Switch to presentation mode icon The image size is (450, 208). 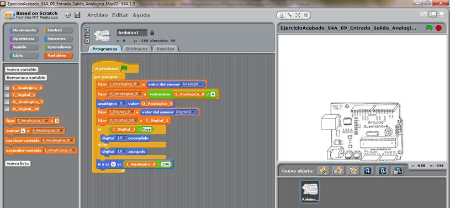point(442,14)
